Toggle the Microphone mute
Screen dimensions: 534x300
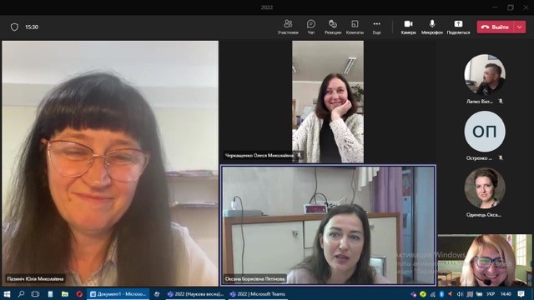pos(432,27)
